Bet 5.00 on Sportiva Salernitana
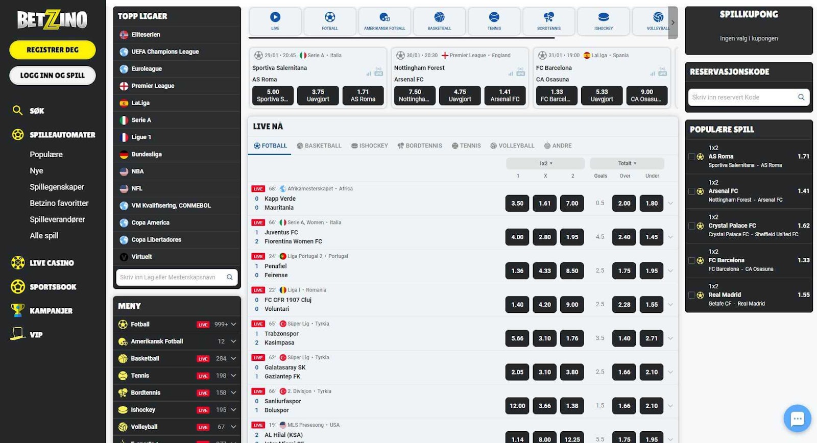Viewport: 817px width, 443px height. click(x=273, y=95)
